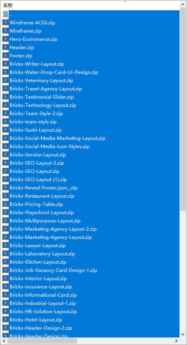Select the Bricks-Veterinary-Layout.zip file name
The image size is (187, 345).
tap(41, 81)
